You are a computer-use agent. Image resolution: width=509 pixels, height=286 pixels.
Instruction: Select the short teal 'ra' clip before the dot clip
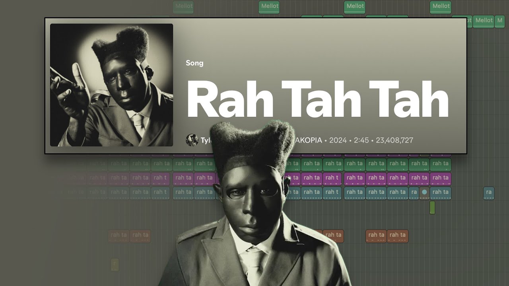414,193
